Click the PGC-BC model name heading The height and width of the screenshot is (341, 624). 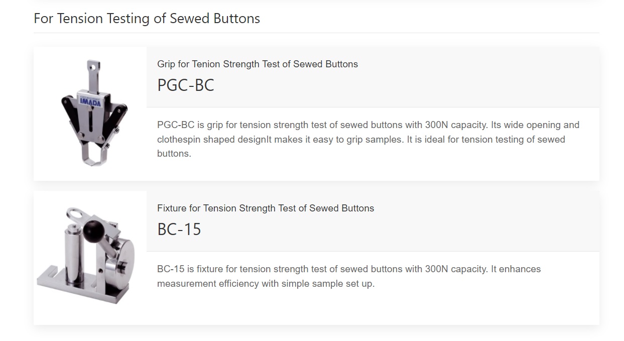[186, 85]
